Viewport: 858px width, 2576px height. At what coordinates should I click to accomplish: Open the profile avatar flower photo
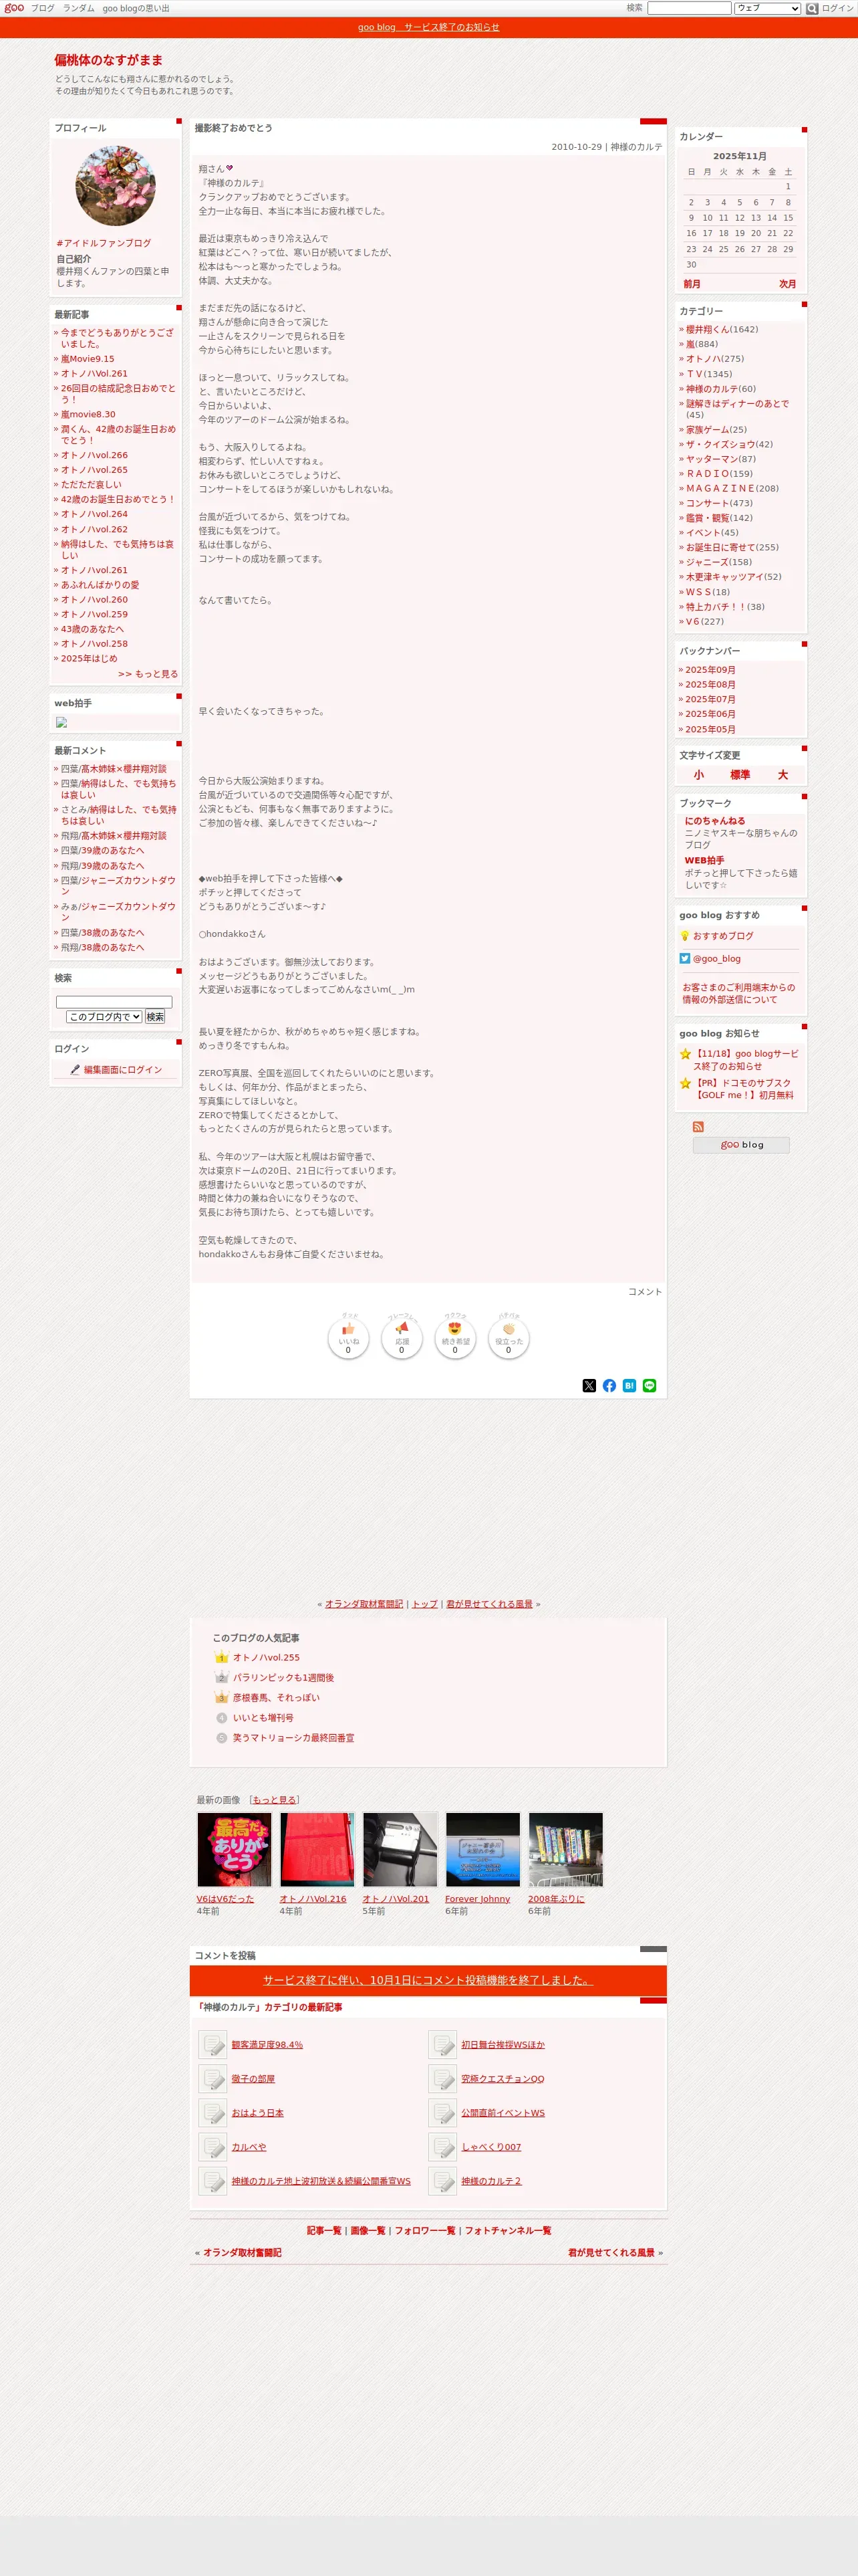(x=116, y=186)
